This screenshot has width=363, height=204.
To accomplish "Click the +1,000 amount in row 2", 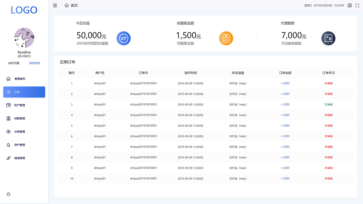I will [285, 94].
